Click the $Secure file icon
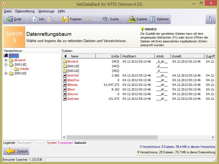The height and width of the screenshot is (164, 219). [65, 94]
